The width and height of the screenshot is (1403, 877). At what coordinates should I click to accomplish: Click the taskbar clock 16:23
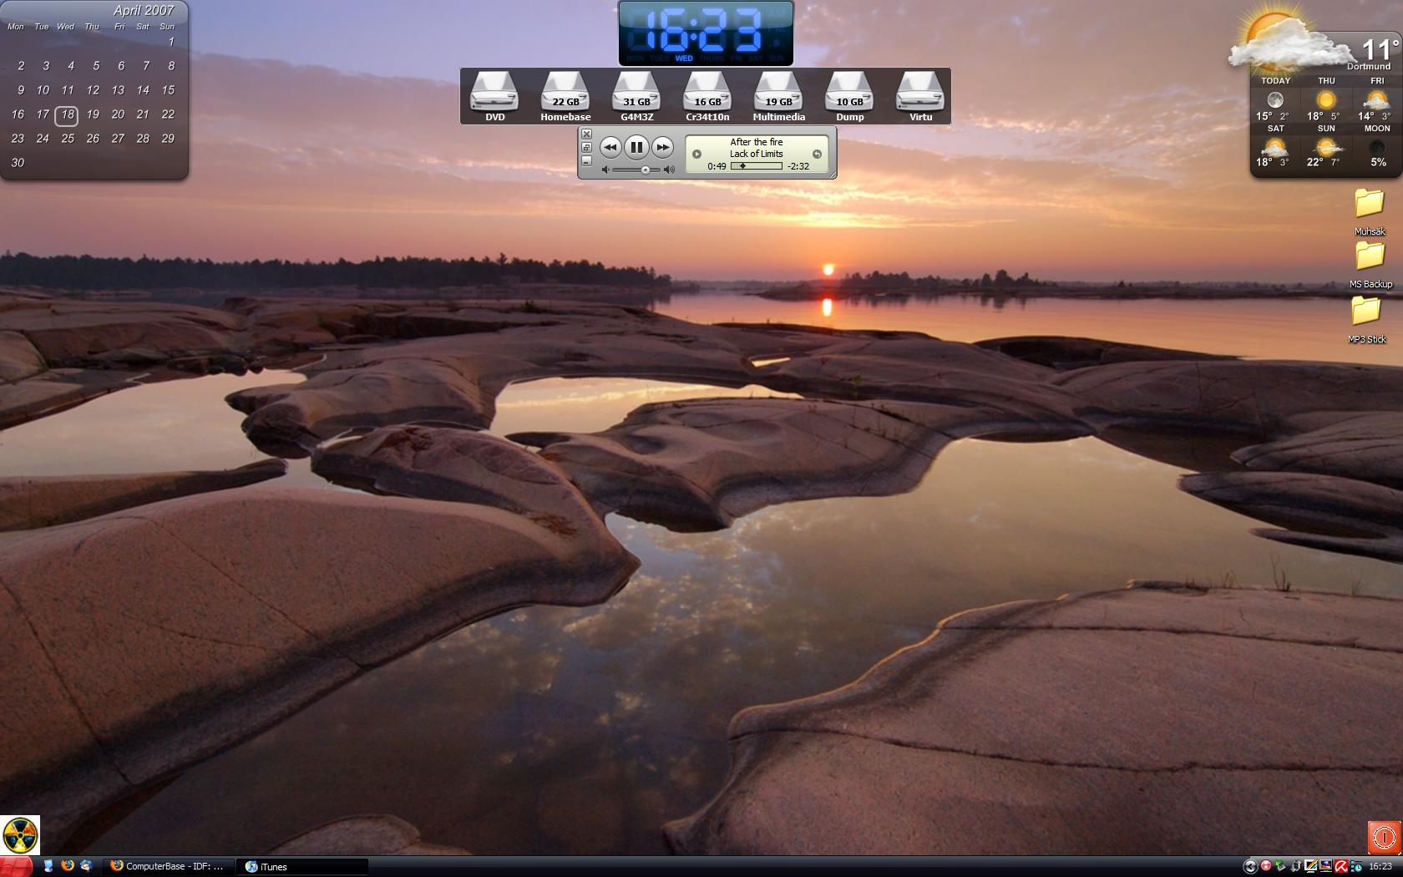(x=1380, y=866)
